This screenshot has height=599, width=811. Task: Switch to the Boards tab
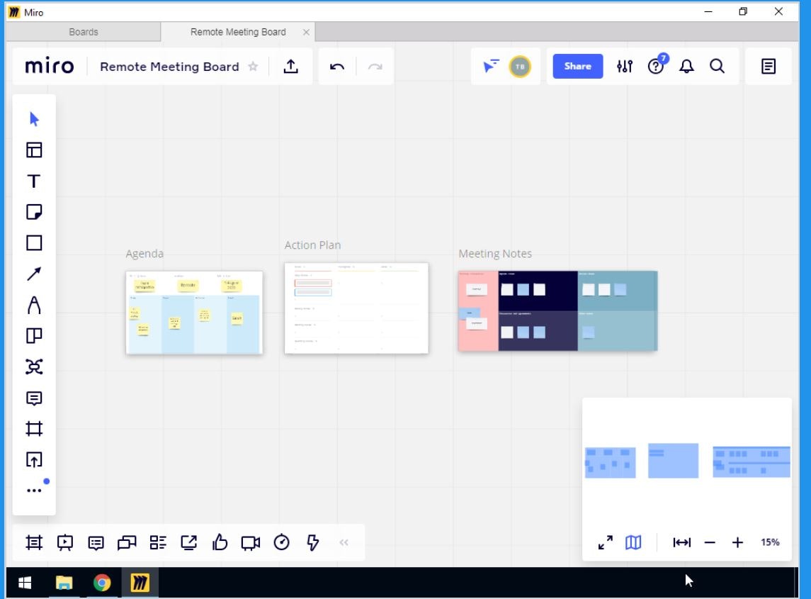[x=84, y=32]
